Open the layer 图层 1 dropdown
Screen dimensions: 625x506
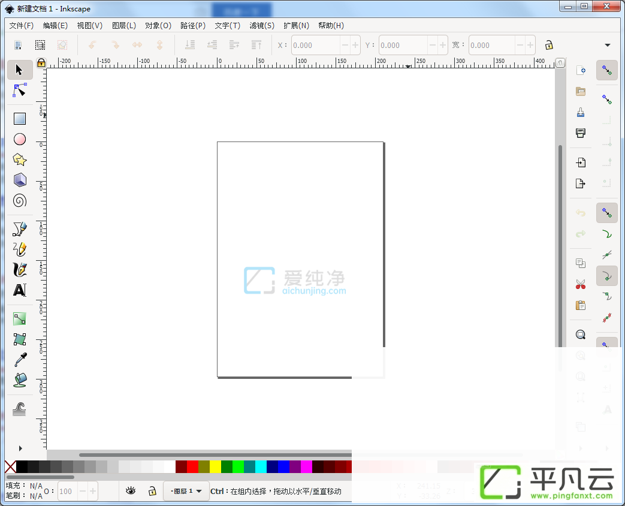coord(186,491)
